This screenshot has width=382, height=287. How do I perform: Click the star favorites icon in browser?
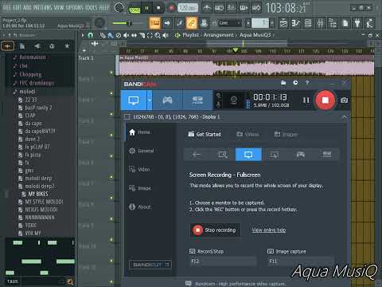67,46
